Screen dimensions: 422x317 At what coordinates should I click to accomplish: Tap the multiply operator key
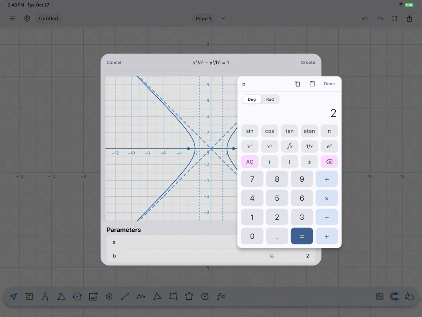coord(326,198)
